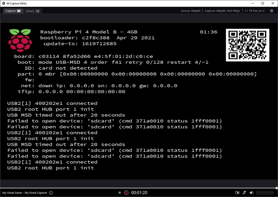Click the 'part: 0 mbr' line
The image size is (278, 197).
click(x=137, y=74)
